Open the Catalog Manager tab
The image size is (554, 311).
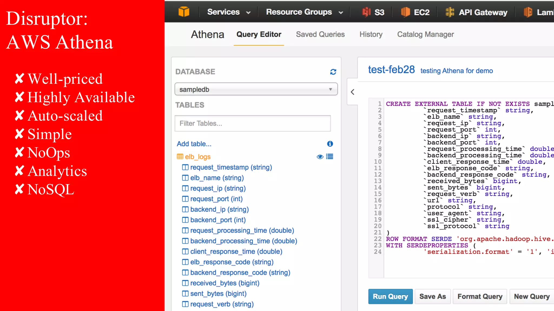426,35
